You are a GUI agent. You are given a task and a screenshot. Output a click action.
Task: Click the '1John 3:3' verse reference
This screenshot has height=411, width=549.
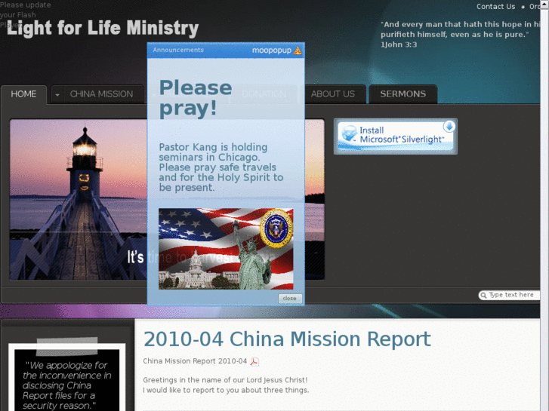click(399, 44)
